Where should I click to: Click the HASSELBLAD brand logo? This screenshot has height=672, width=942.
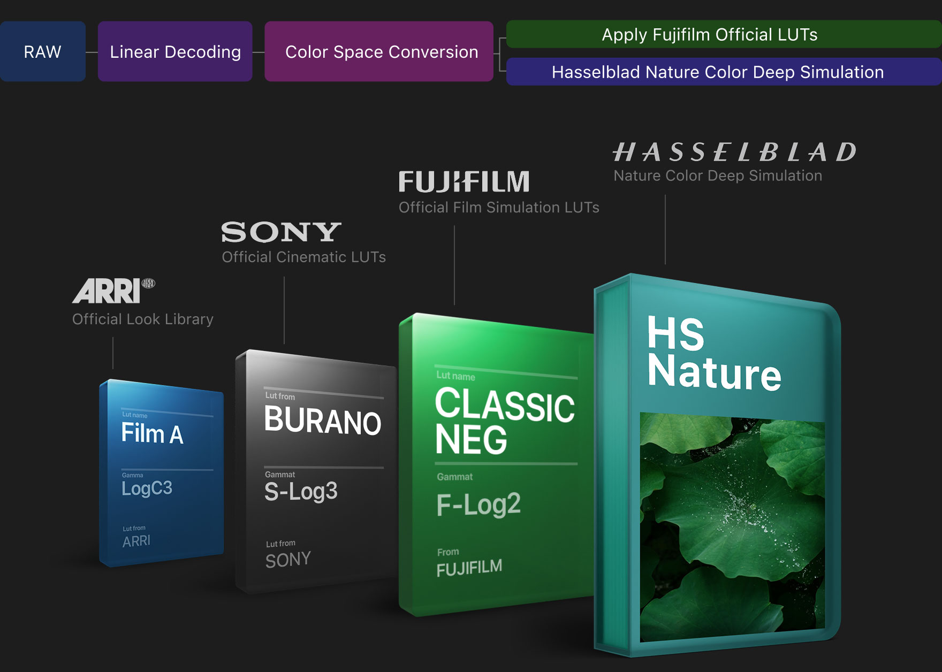pyautogui.click(x=734, y=152)
